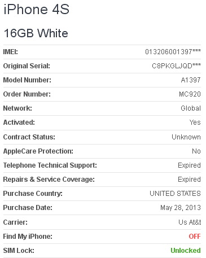Click the IMEI label

coord(11,51)
